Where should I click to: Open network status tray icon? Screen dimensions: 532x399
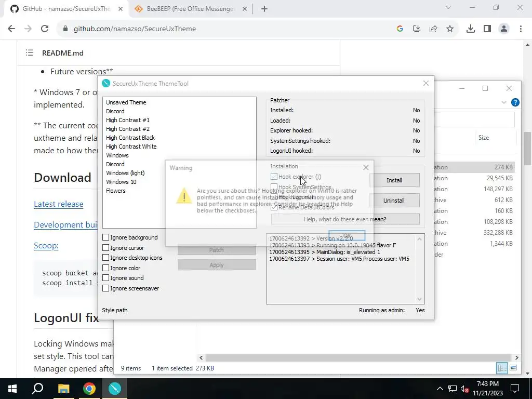[452, 389]
